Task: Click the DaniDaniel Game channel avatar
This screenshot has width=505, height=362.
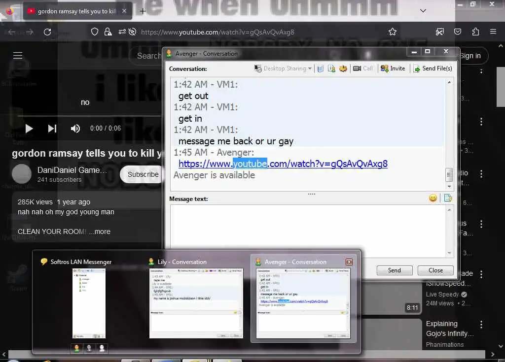Action: pos(22,174)
